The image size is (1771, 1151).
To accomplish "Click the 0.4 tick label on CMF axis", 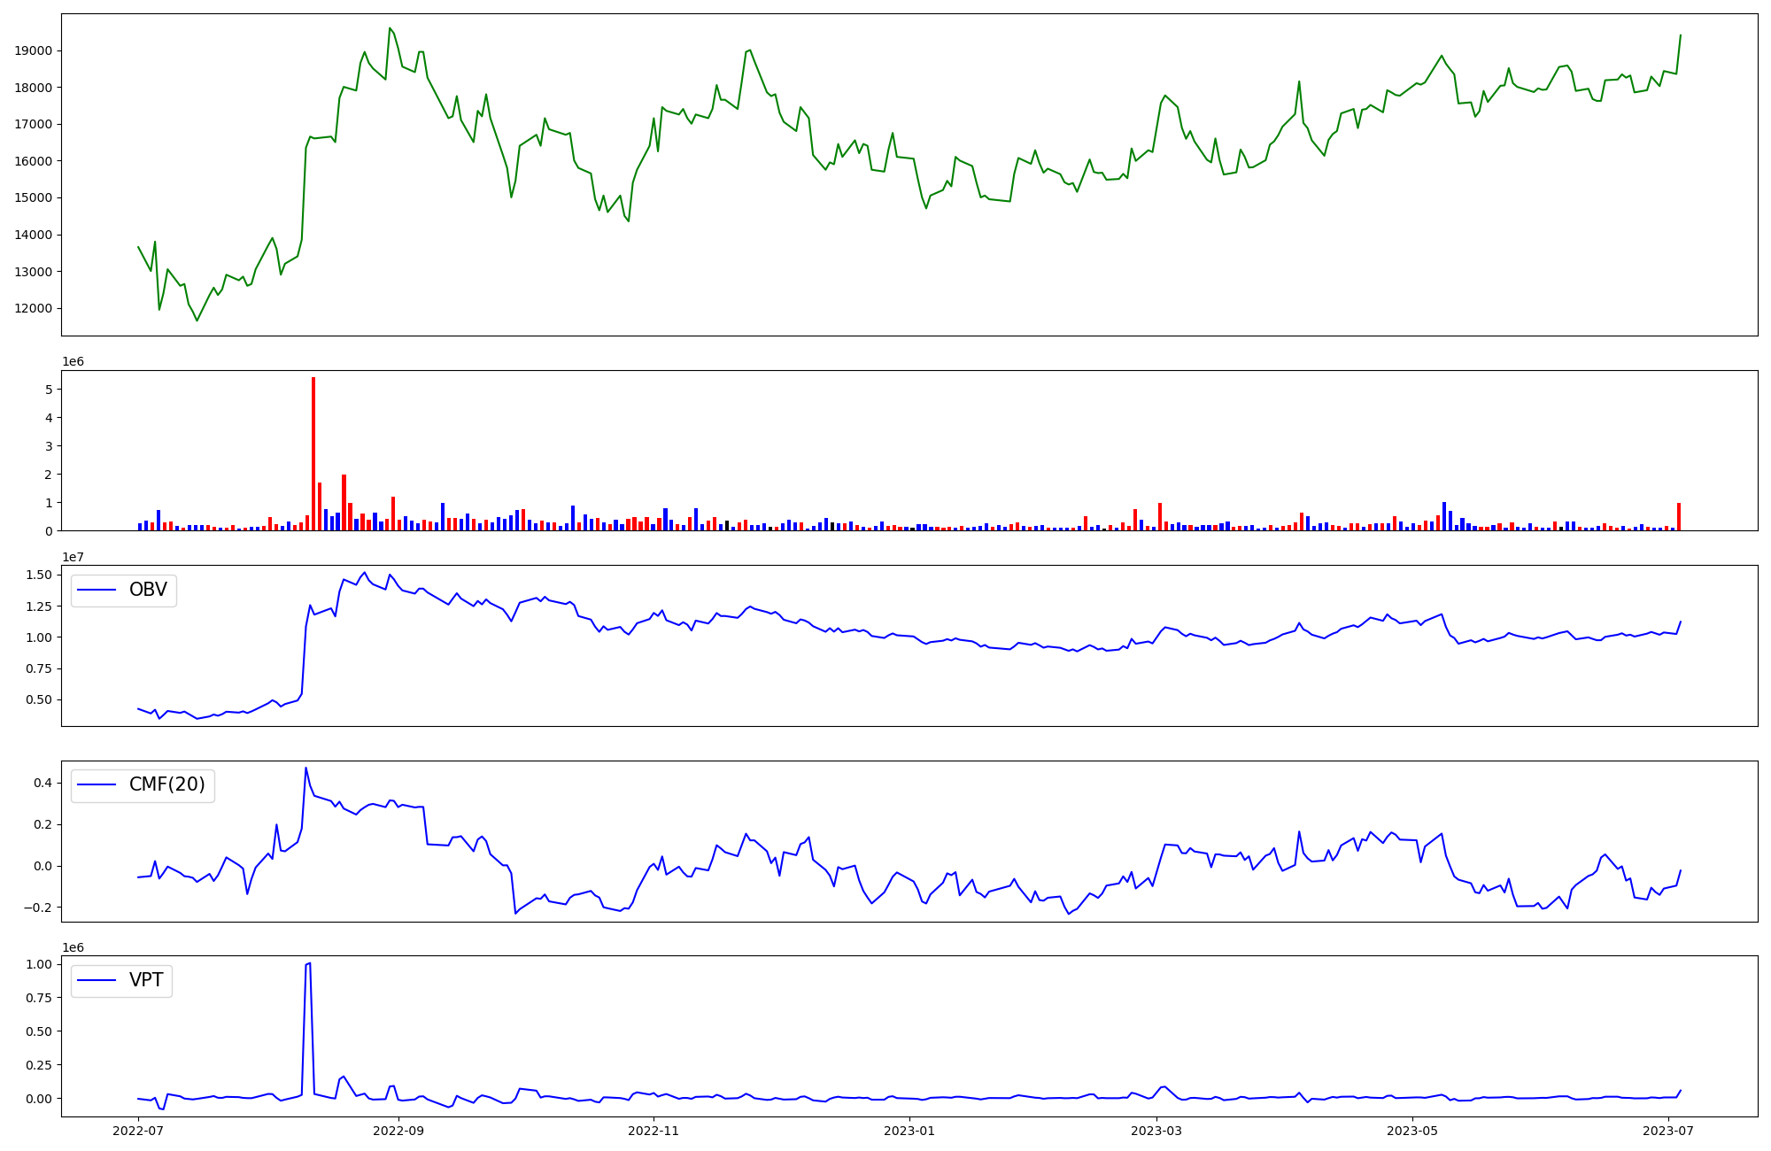I will tap(43, 782).
